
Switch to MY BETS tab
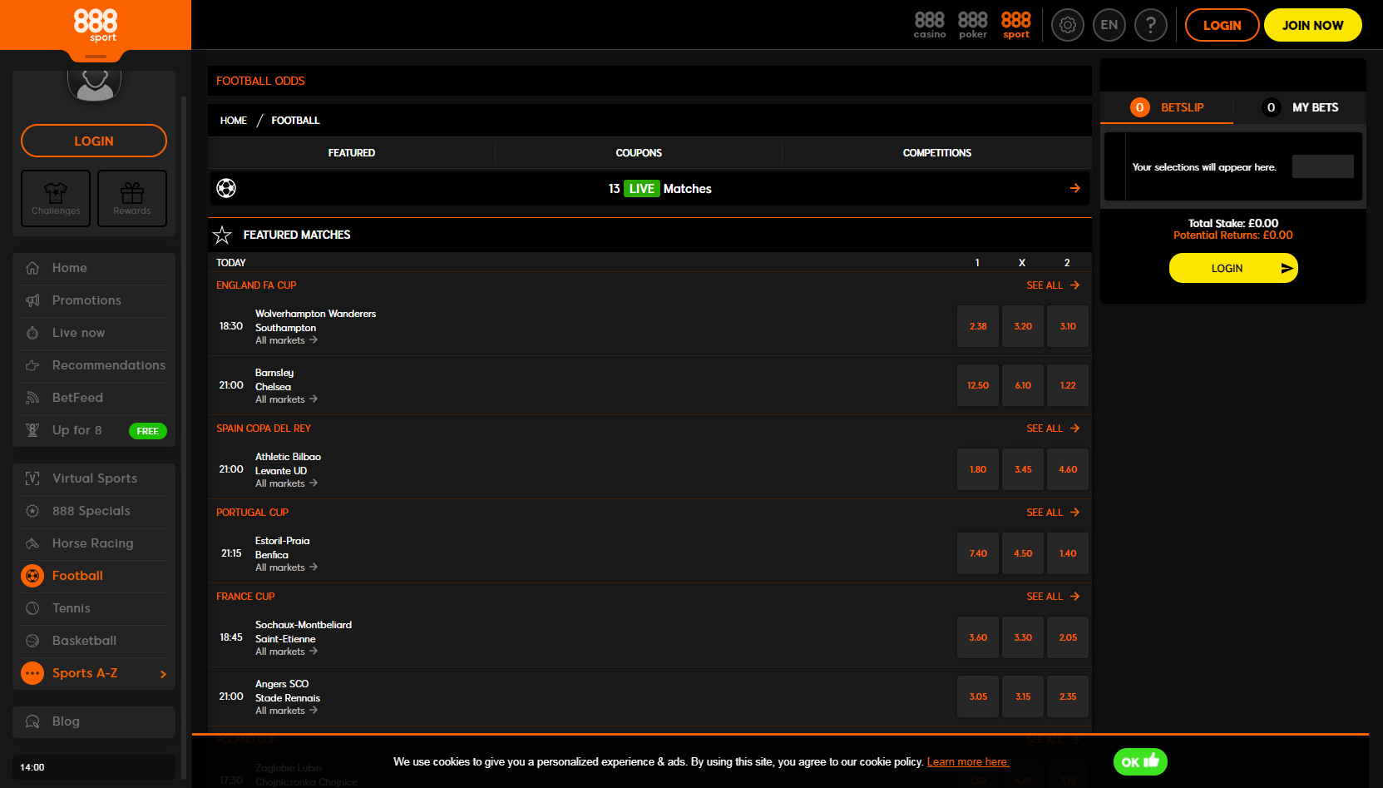pyautogui.click(x=1300, y=107)
